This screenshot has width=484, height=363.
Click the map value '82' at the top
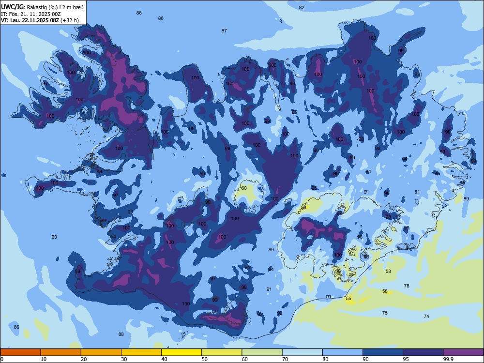[302, 7]
